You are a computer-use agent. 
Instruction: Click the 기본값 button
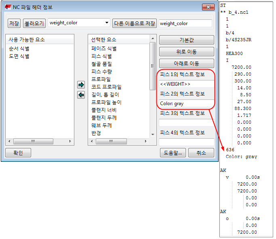point(186,40)
